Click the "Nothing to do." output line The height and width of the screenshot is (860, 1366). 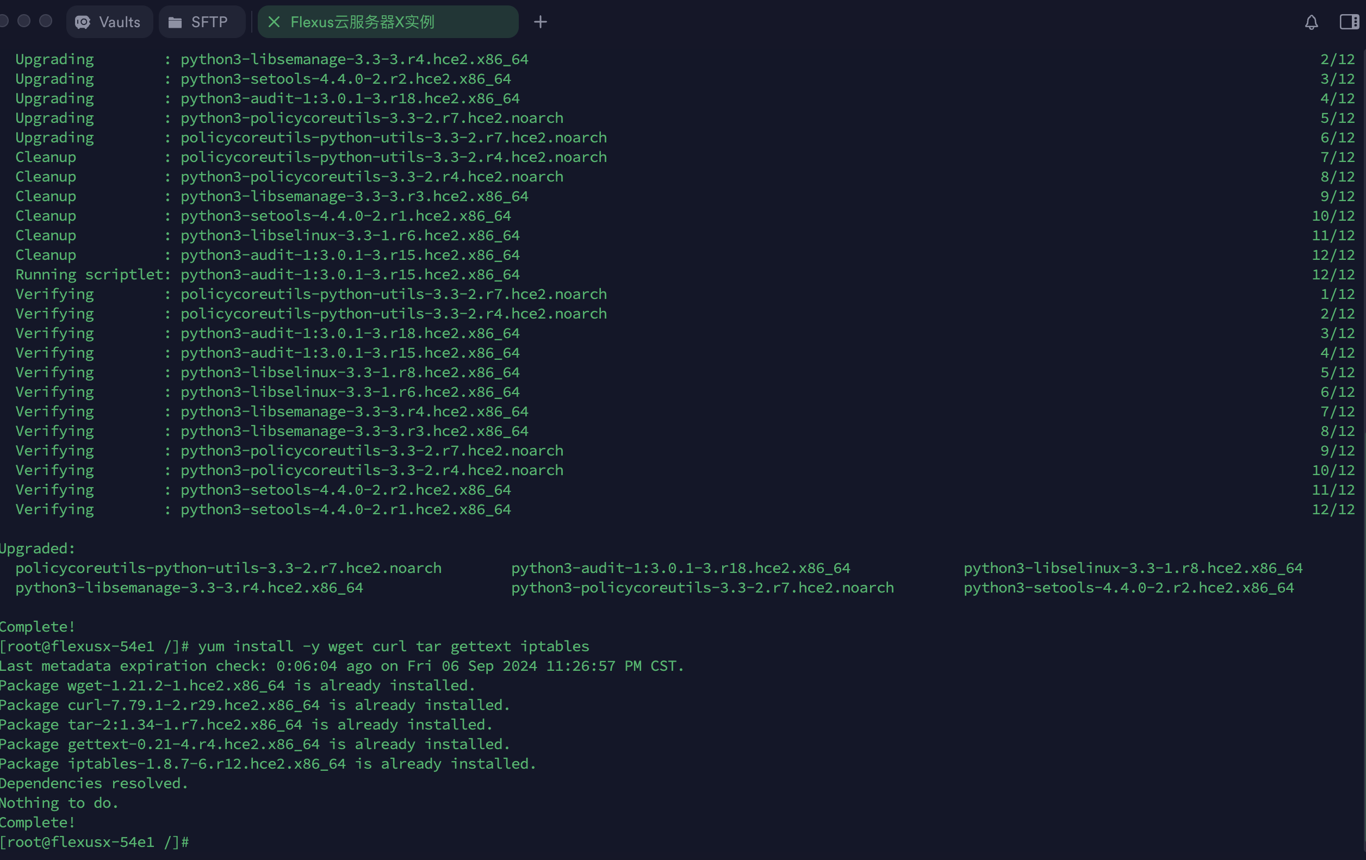(x=59, y=803)
